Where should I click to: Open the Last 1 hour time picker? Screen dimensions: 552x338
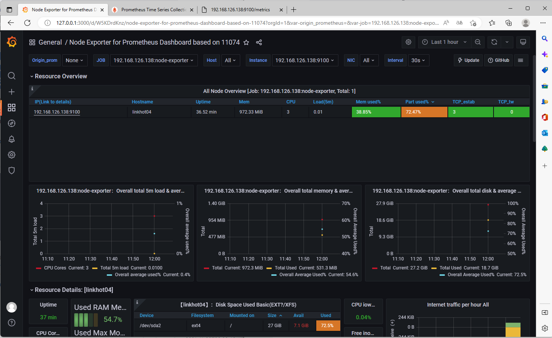pos(444,42)
